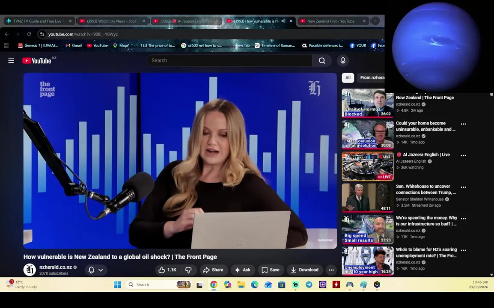
Task: Click the Ask button
Action: [243, 270]
